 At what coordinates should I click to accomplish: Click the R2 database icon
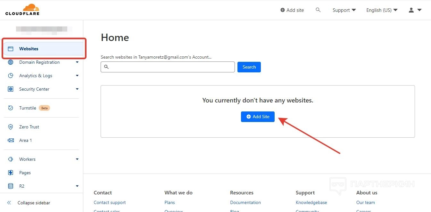pyautogui.click(x=11, y=186)
